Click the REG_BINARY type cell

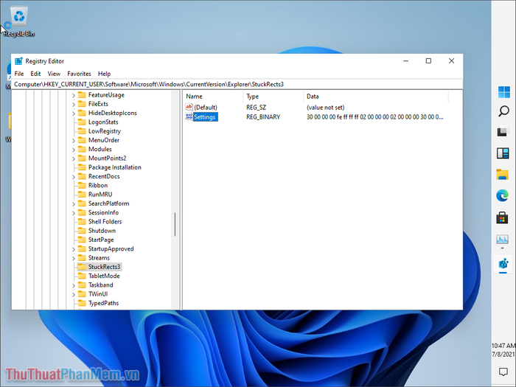pos(263,116)
